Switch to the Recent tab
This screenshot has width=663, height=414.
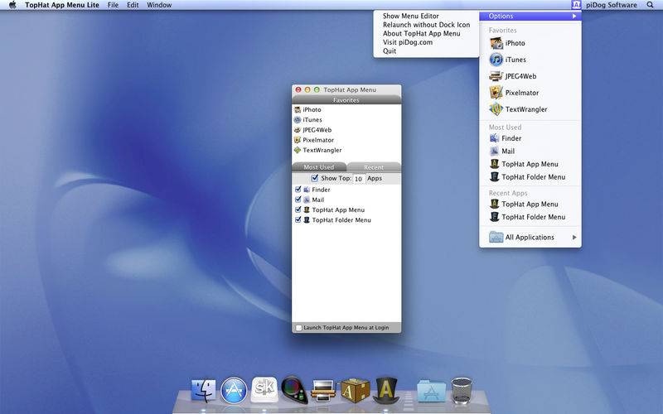tap(374, 167)
